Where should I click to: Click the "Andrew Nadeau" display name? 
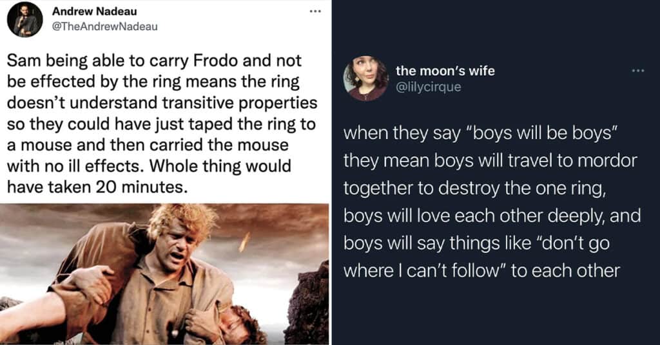pos(93,12)
